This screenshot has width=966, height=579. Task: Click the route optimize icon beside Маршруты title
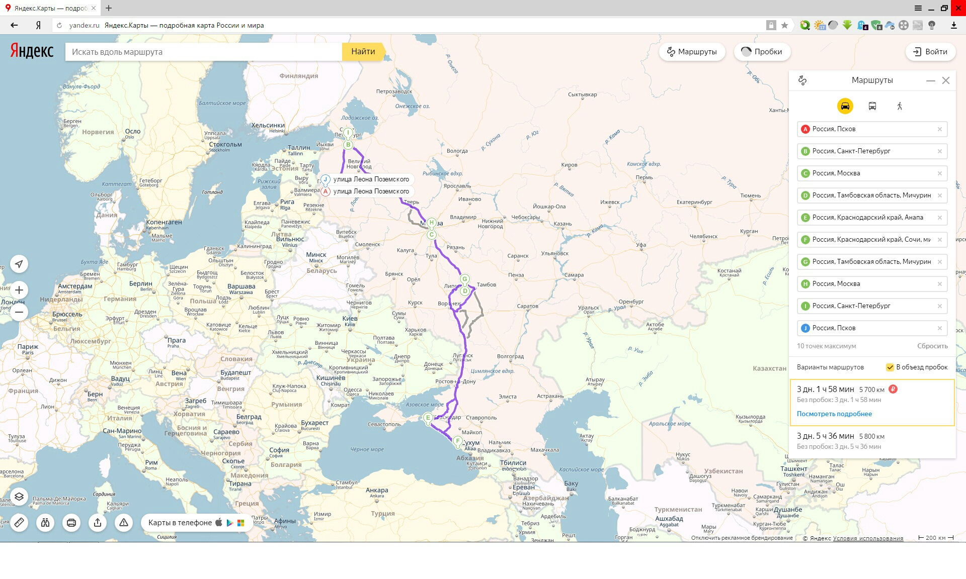point(802,80)
